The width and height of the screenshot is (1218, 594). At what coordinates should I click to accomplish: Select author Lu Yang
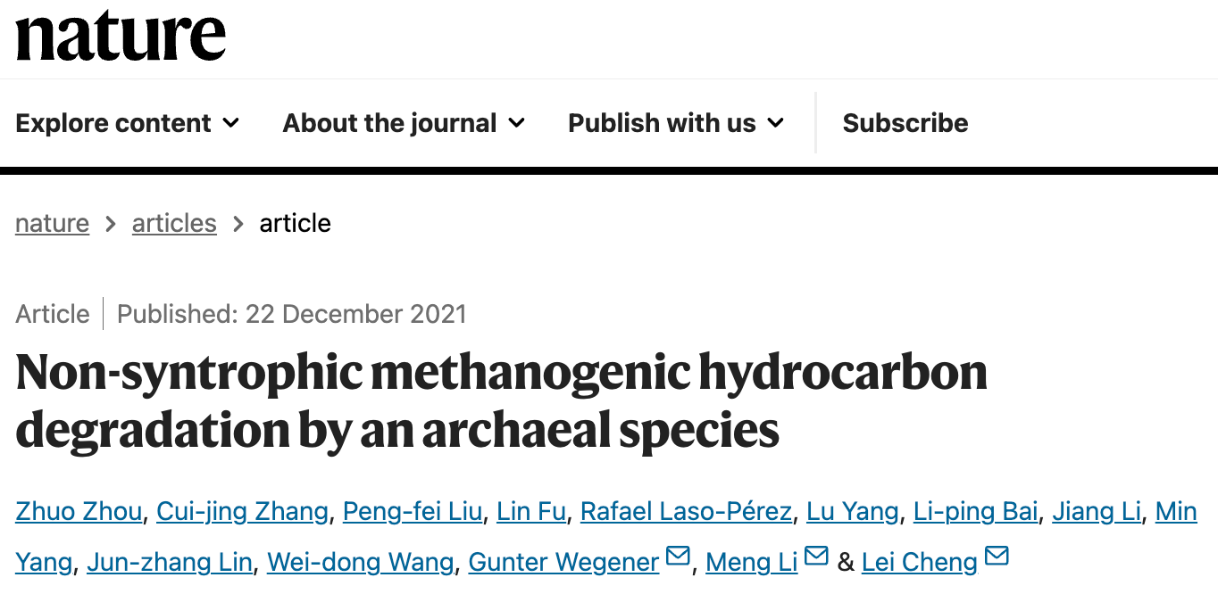[x=853, y=511]
